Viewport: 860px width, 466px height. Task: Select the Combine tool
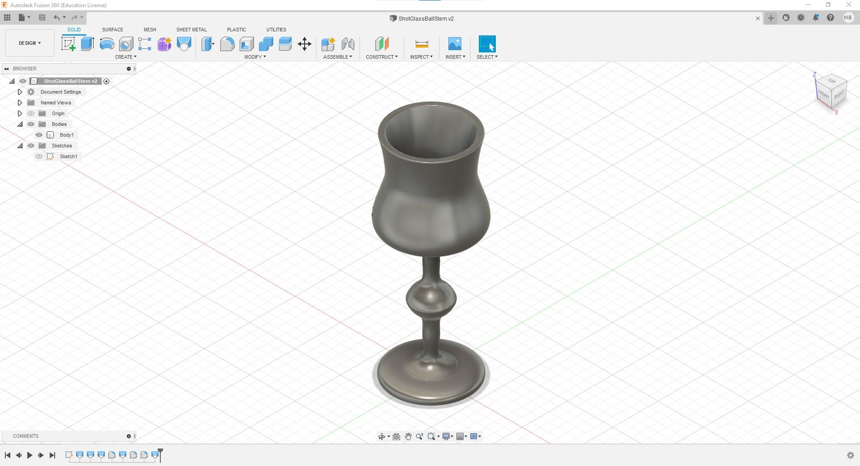tap(266, 44)
